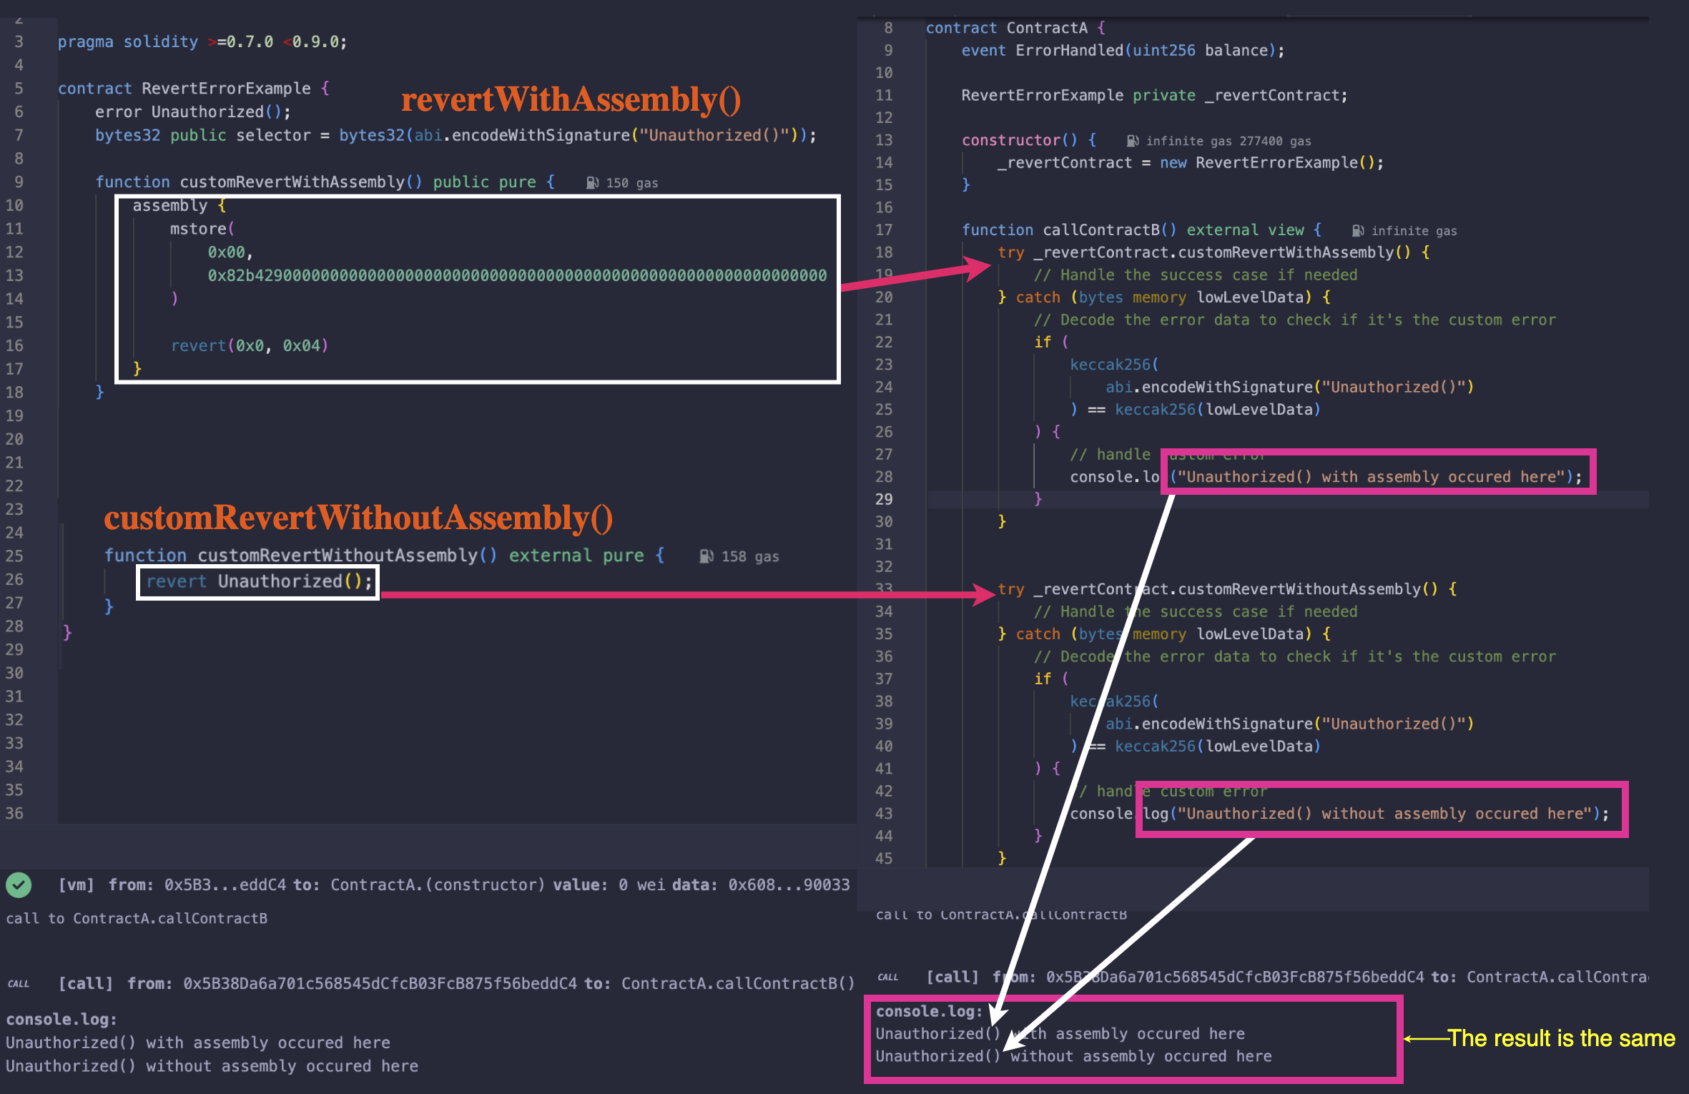Click "event ErrorHandled(uint256 balance);" line

click(x=1123, y=50)
